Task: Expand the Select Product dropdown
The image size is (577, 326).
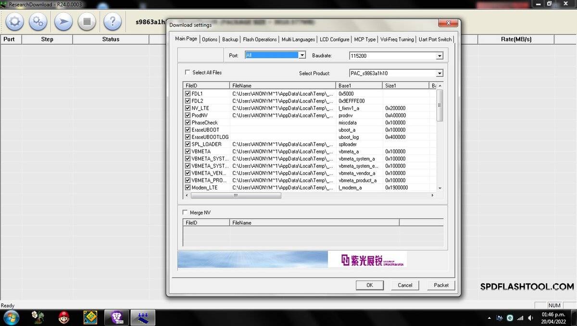Action: pos(439,73)
